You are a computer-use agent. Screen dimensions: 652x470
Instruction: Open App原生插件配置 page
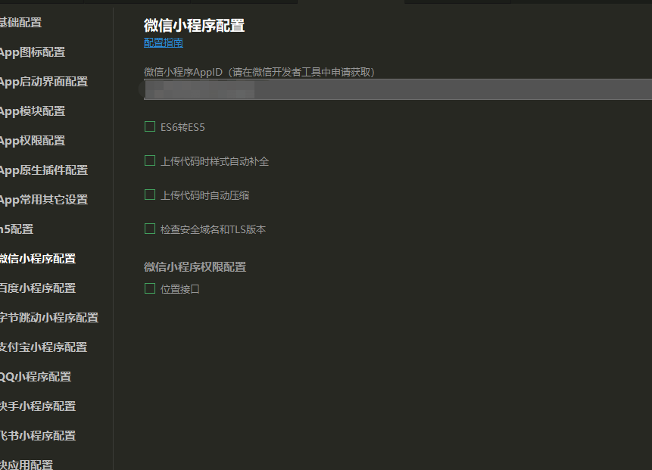click(44, 170)
